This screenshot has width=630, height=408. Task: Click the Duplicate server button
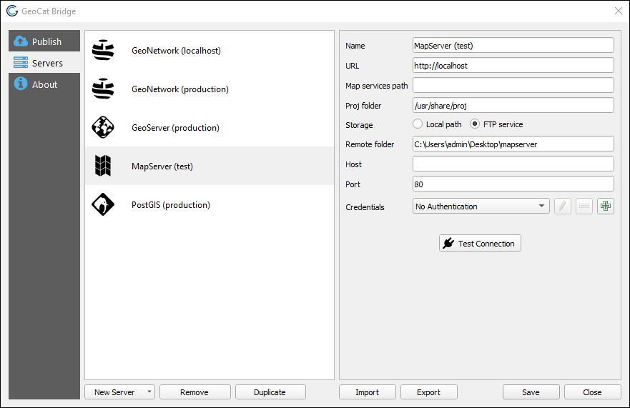(270, 392)
